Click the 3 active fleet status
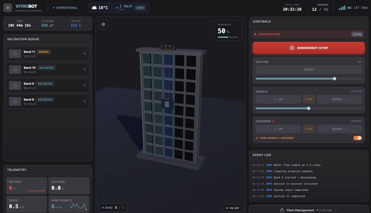 [324, 210]
